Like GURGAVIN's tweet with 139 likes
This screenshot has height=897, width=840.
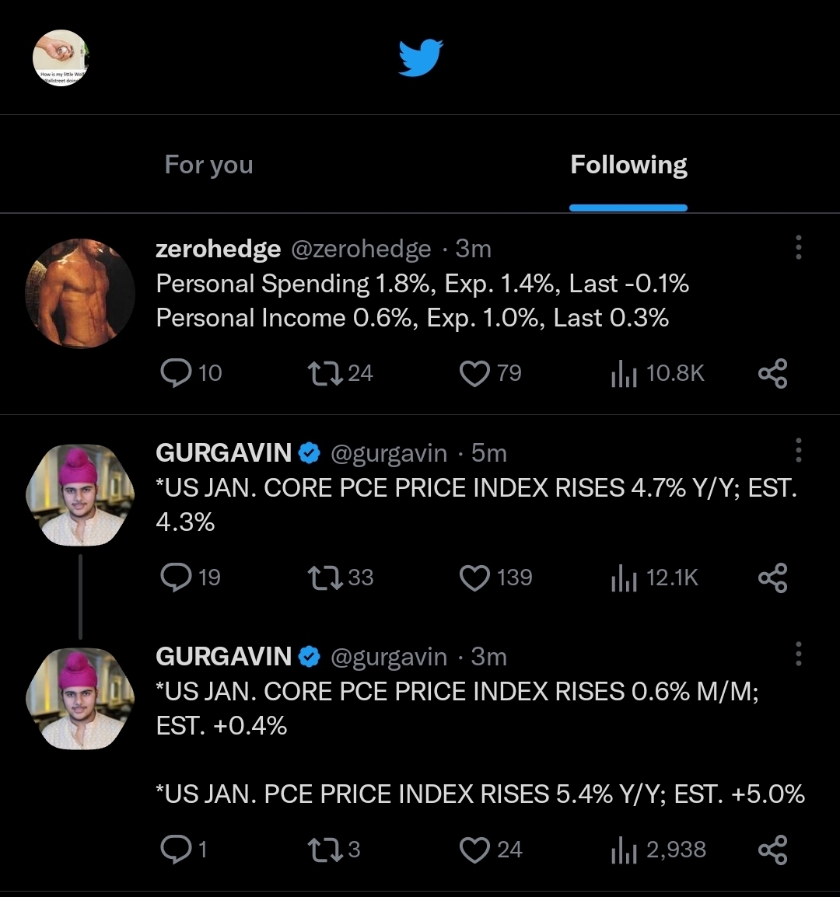coord(474,578)
